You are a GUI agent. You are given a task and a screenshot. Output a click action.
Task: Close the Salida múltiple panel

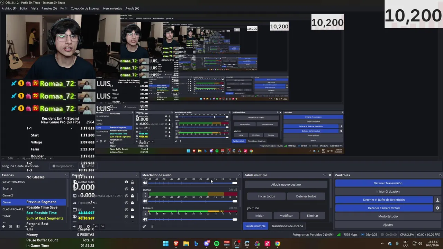(x=329, y=175)
